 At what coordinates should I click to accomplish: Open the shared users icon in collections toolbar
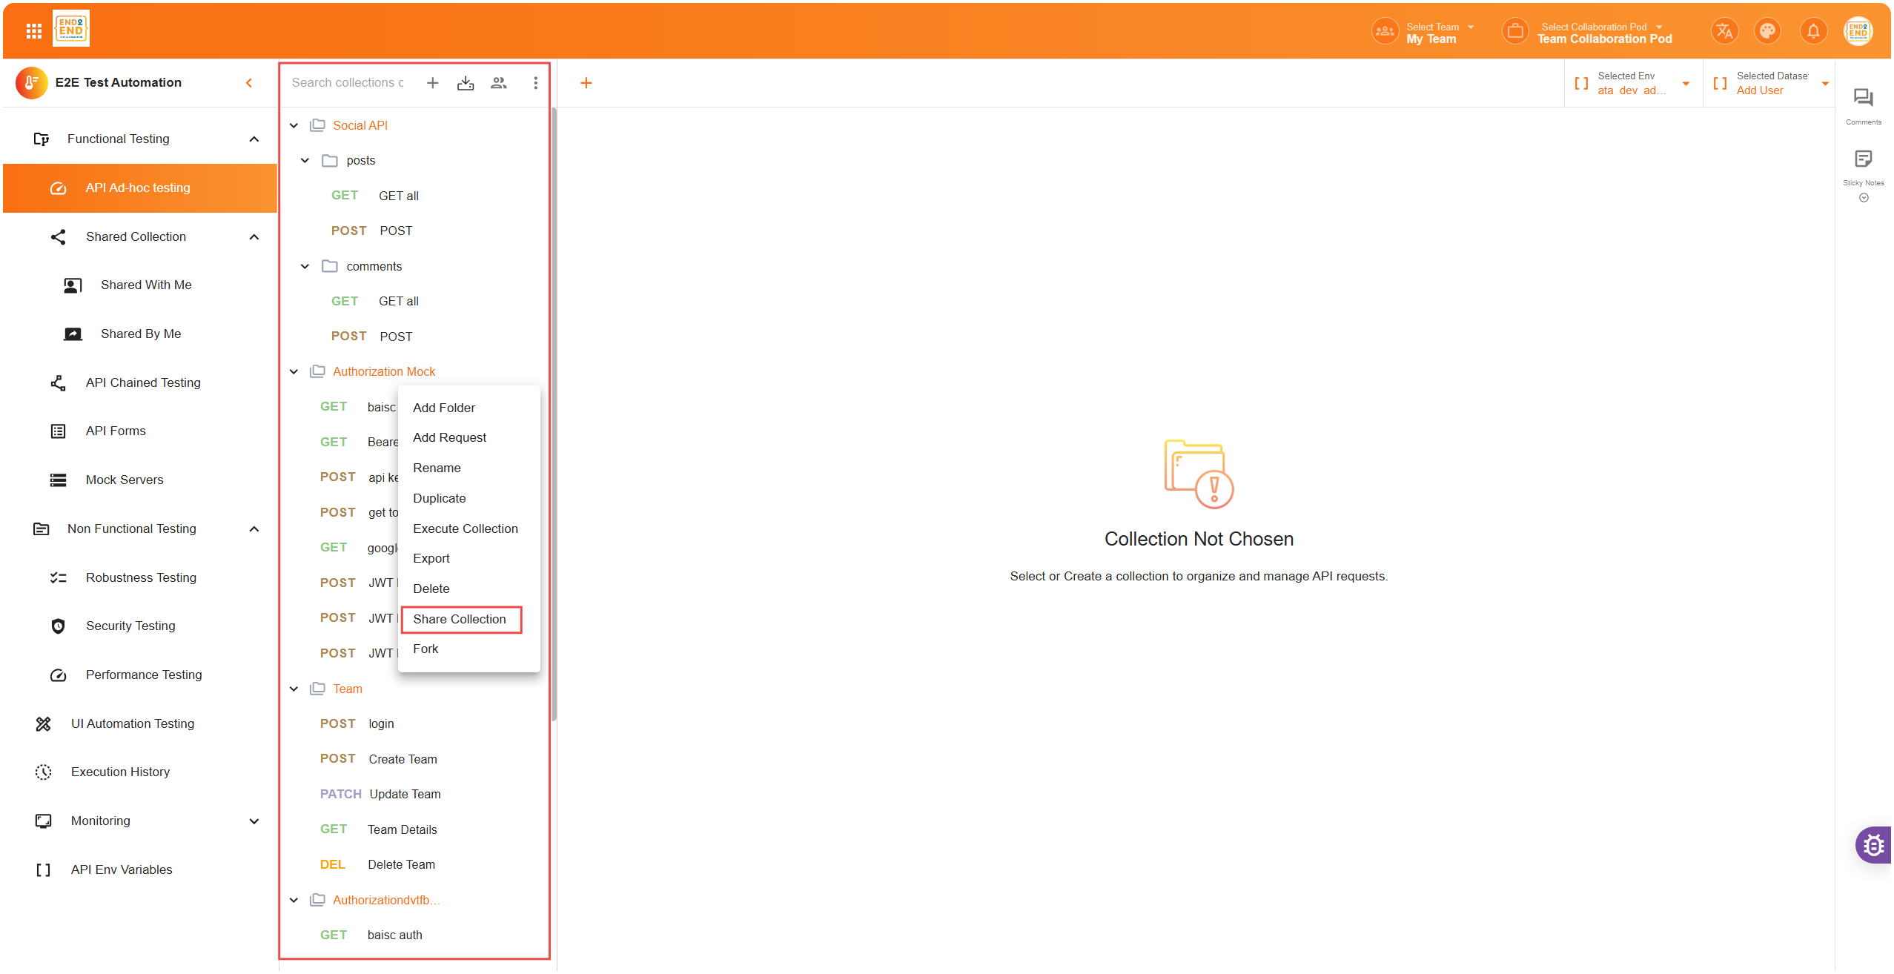(499, 83)
